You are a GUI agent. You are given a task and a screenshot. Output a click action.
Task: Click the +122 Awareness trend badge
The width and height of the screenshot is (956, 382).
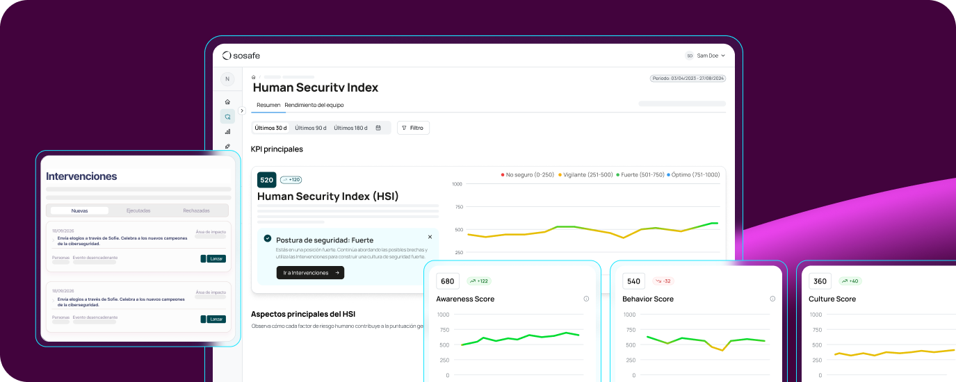coord(479,281)
